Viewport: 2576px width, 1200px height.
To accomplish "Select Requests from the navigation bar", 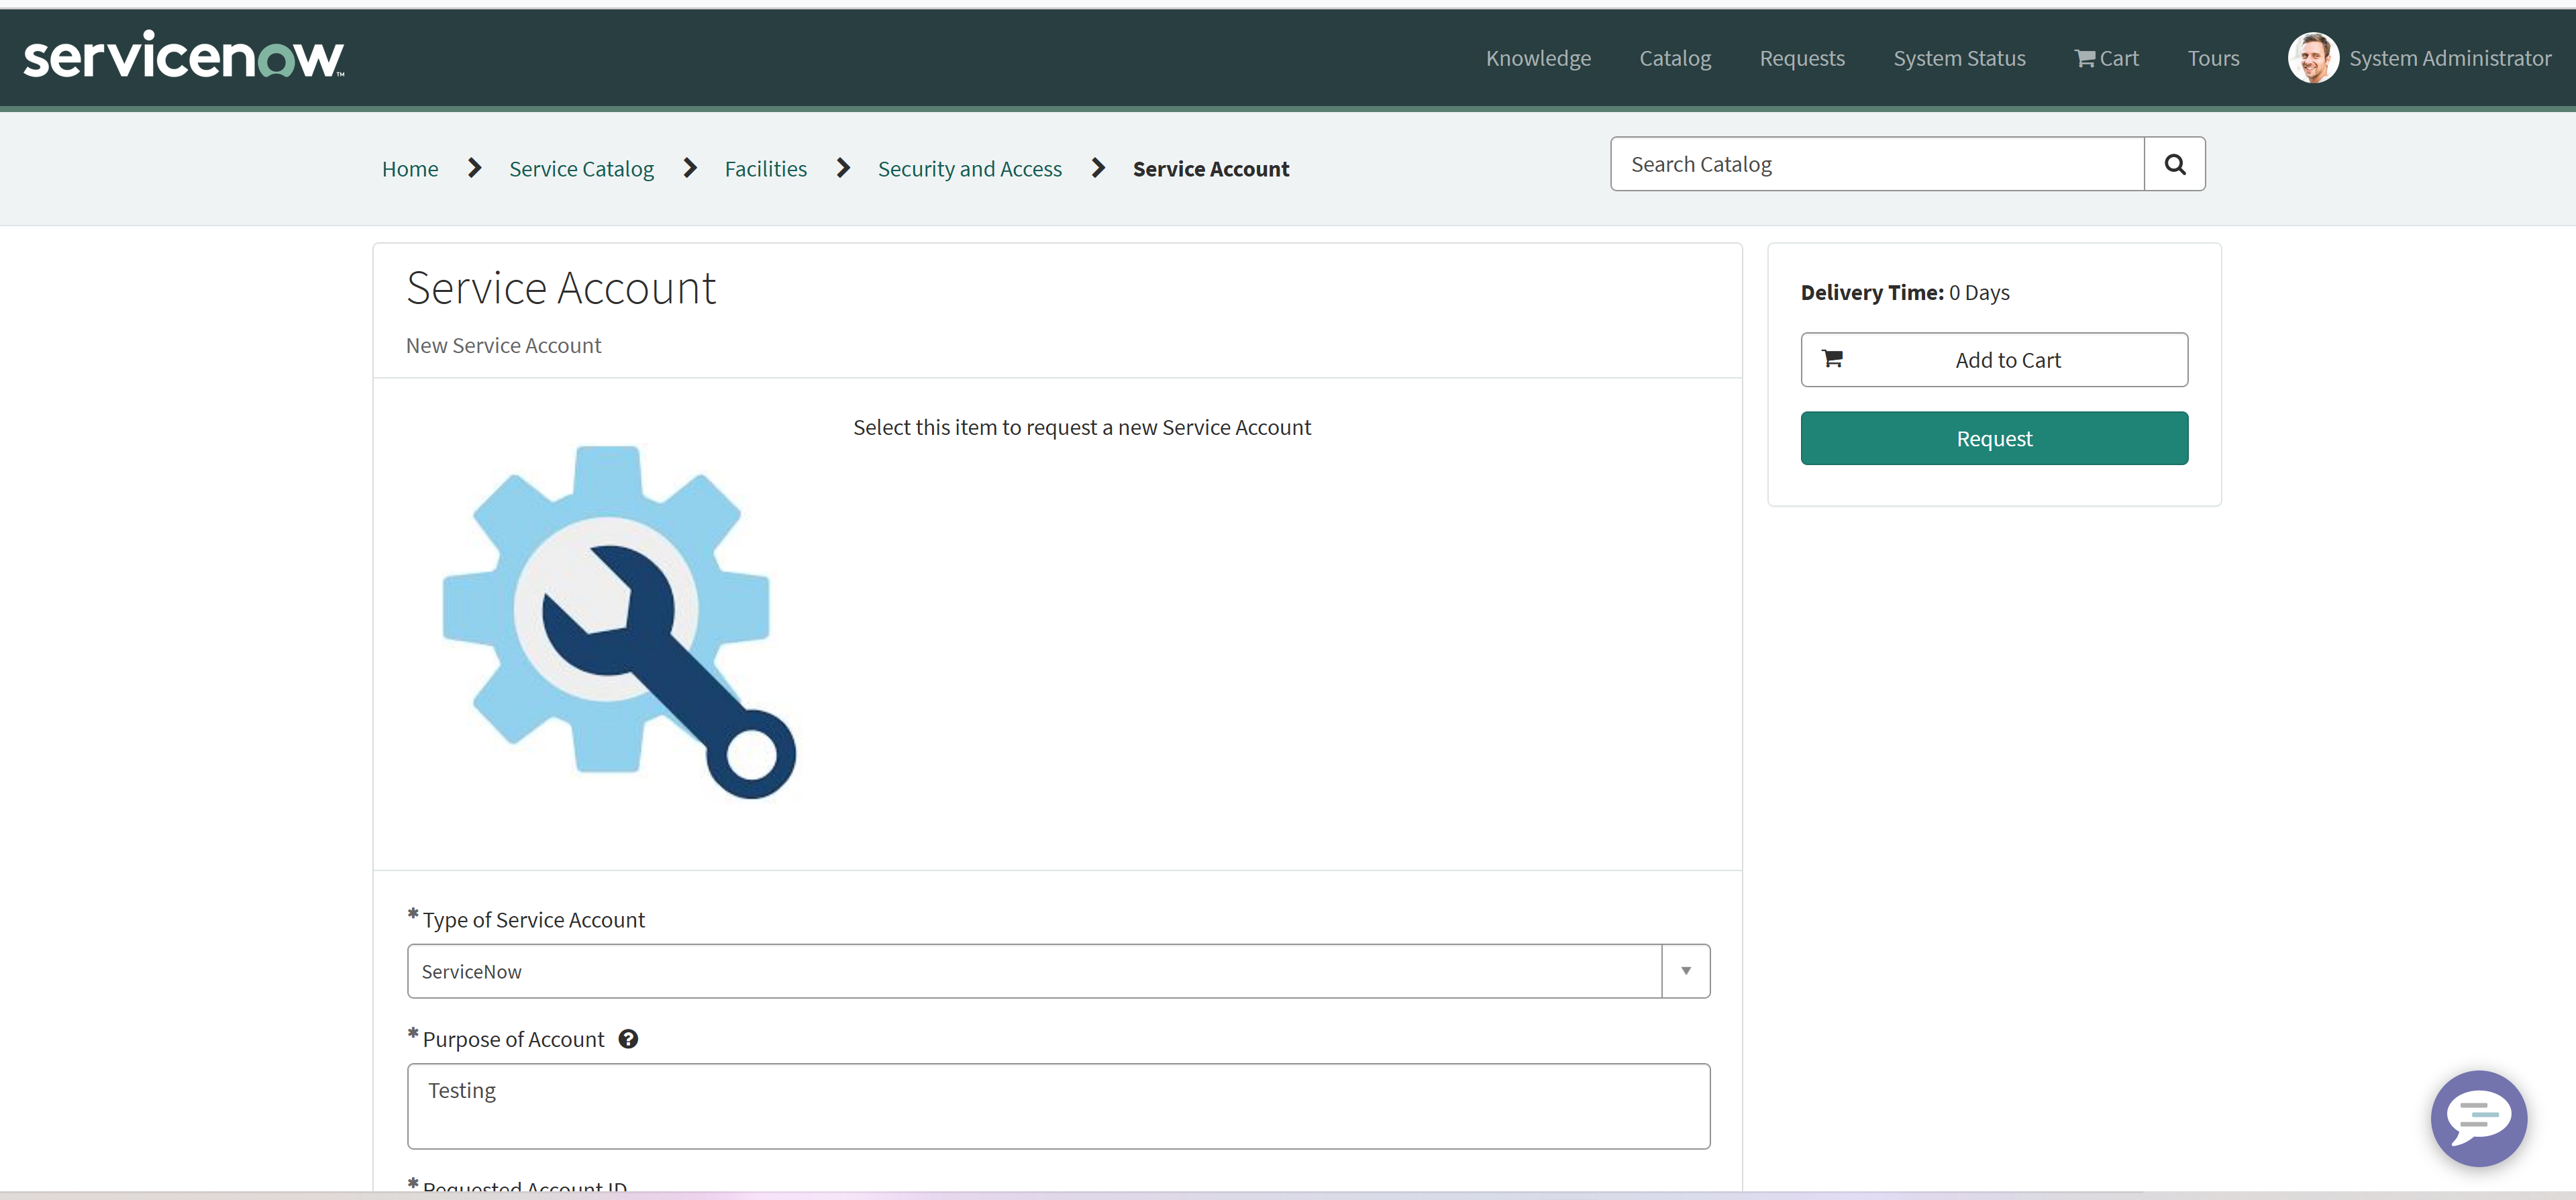I will (1801, 58).
